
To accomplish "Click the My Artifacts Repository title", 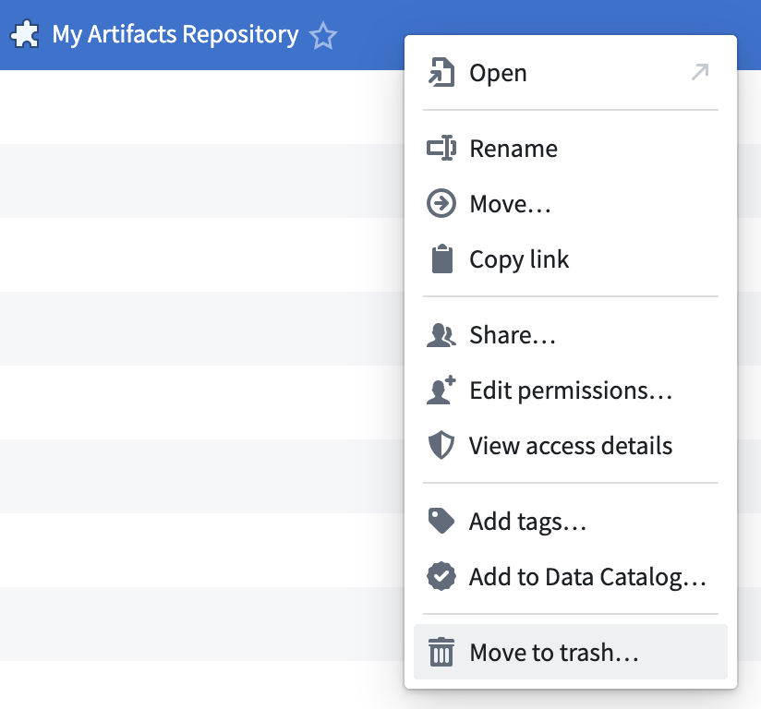I will coord(175,35).
